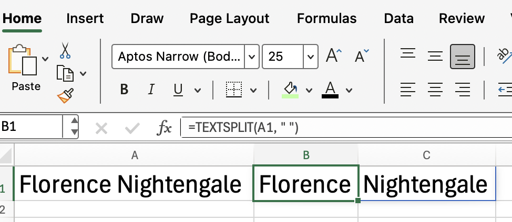Select row 1 header
The height and width of the screenshot is (222, 512).
tap(6, 184)
